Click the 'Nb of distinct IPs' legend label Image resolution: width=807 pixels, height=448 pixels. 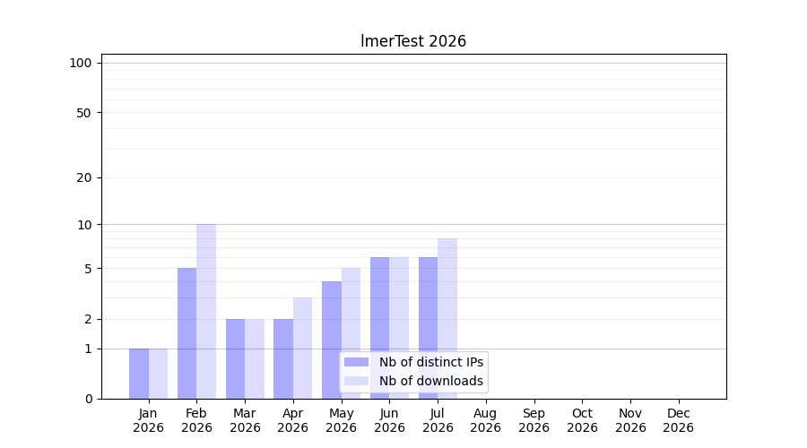coord(431,362)
